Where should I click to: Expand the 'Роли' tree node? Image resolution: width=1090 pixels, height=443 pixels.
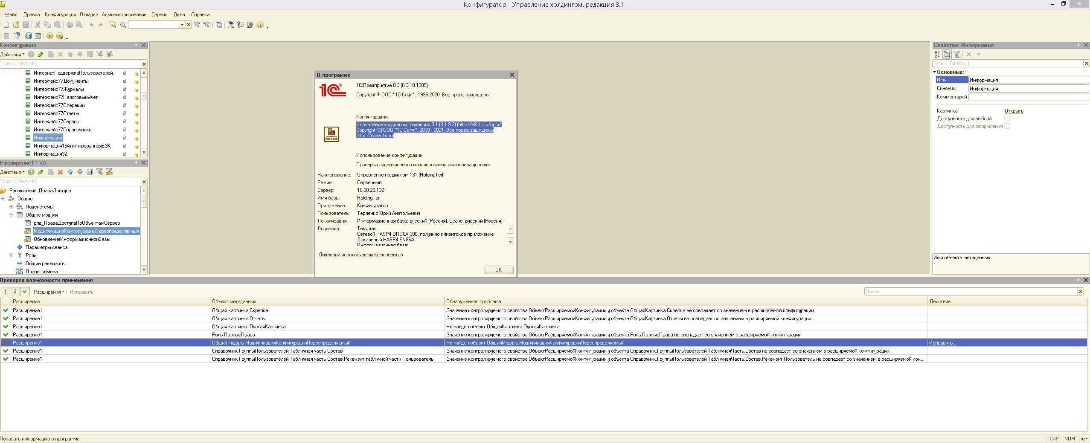pyautogui.click(x=12, y=255)
